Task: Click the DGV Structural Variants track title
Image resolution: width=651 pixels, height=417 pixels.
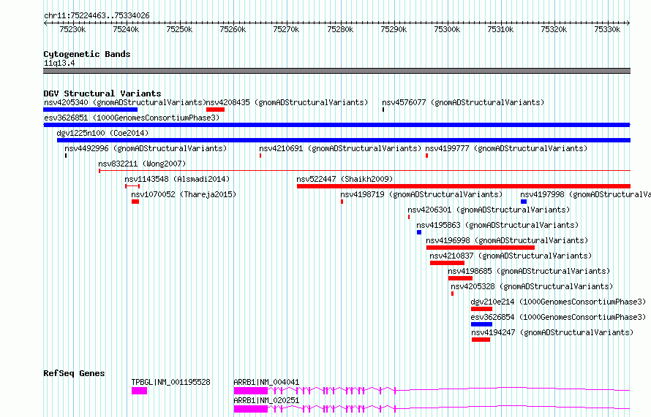Action: 102,93
